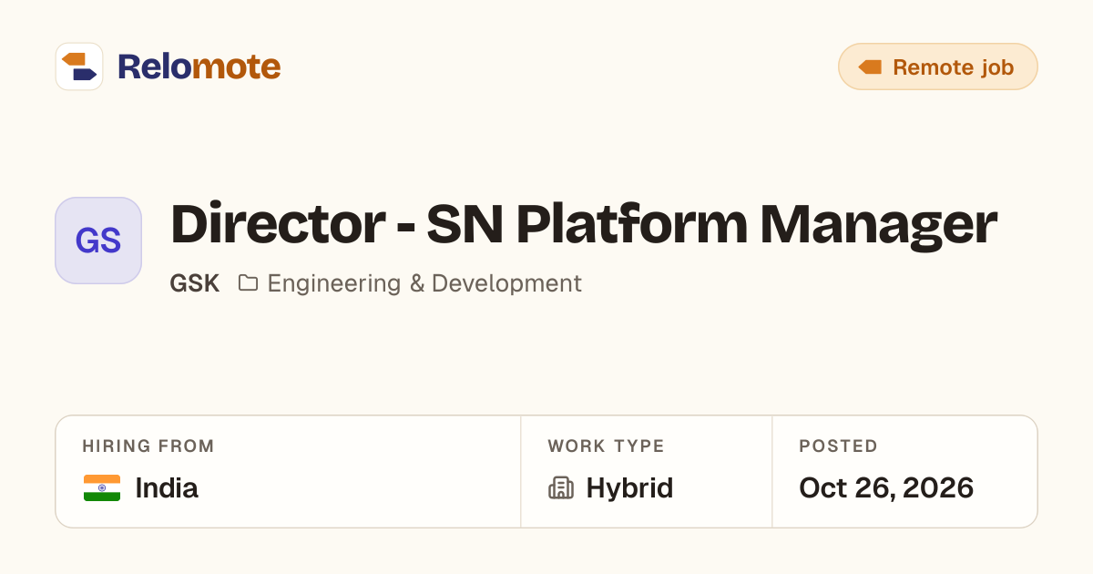Click the Hybrid work type value
The height and width of the screenshot is (574, 1093).
[629, 488]
